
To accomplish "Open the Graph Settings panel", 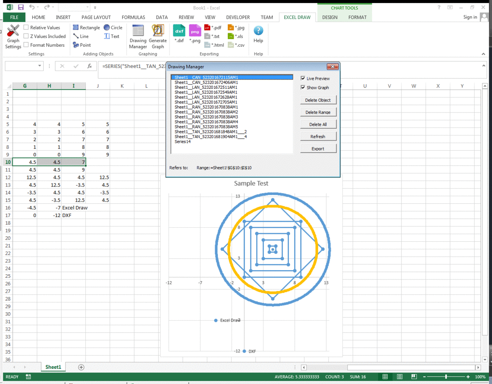I will pyautogui.click(x=13, y=36).
